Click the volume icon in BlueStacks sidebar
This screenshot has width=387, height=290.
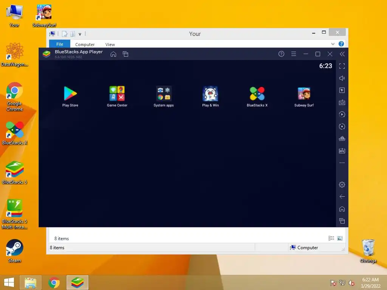342,78
